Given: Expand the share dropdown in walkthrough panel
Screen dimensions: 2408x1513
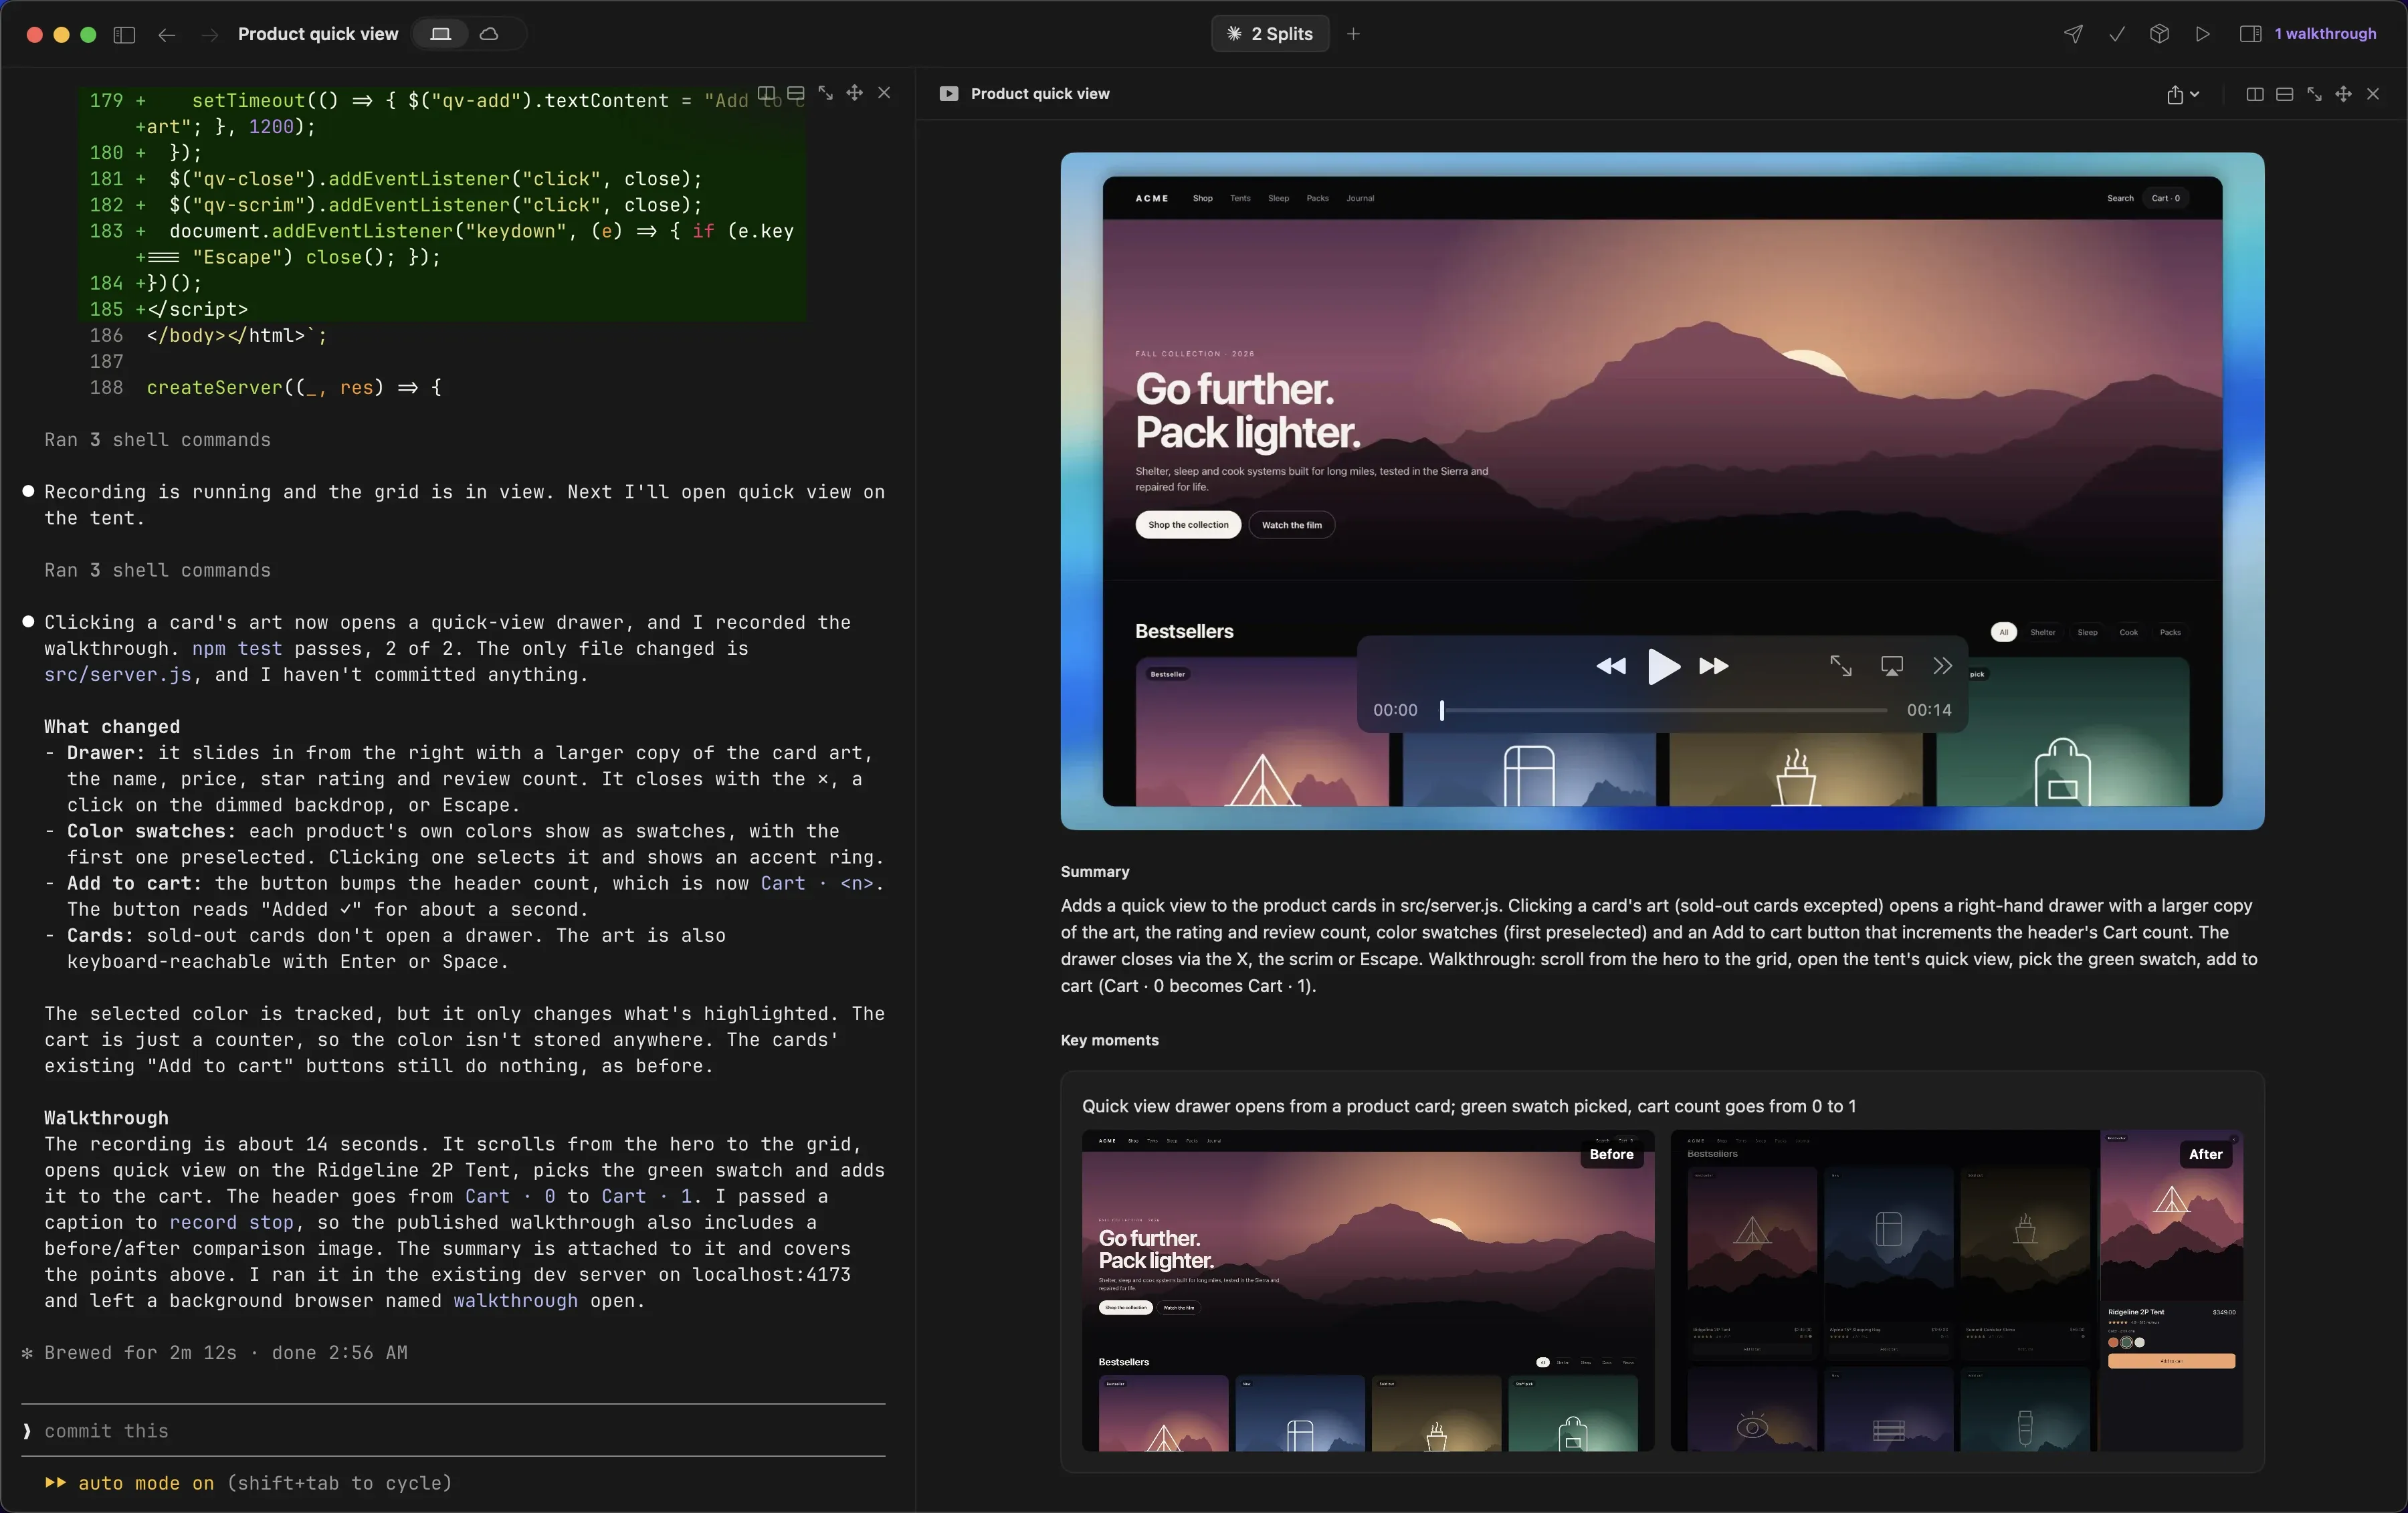Looking at the screenshot, I should (x=2183, y=94).
